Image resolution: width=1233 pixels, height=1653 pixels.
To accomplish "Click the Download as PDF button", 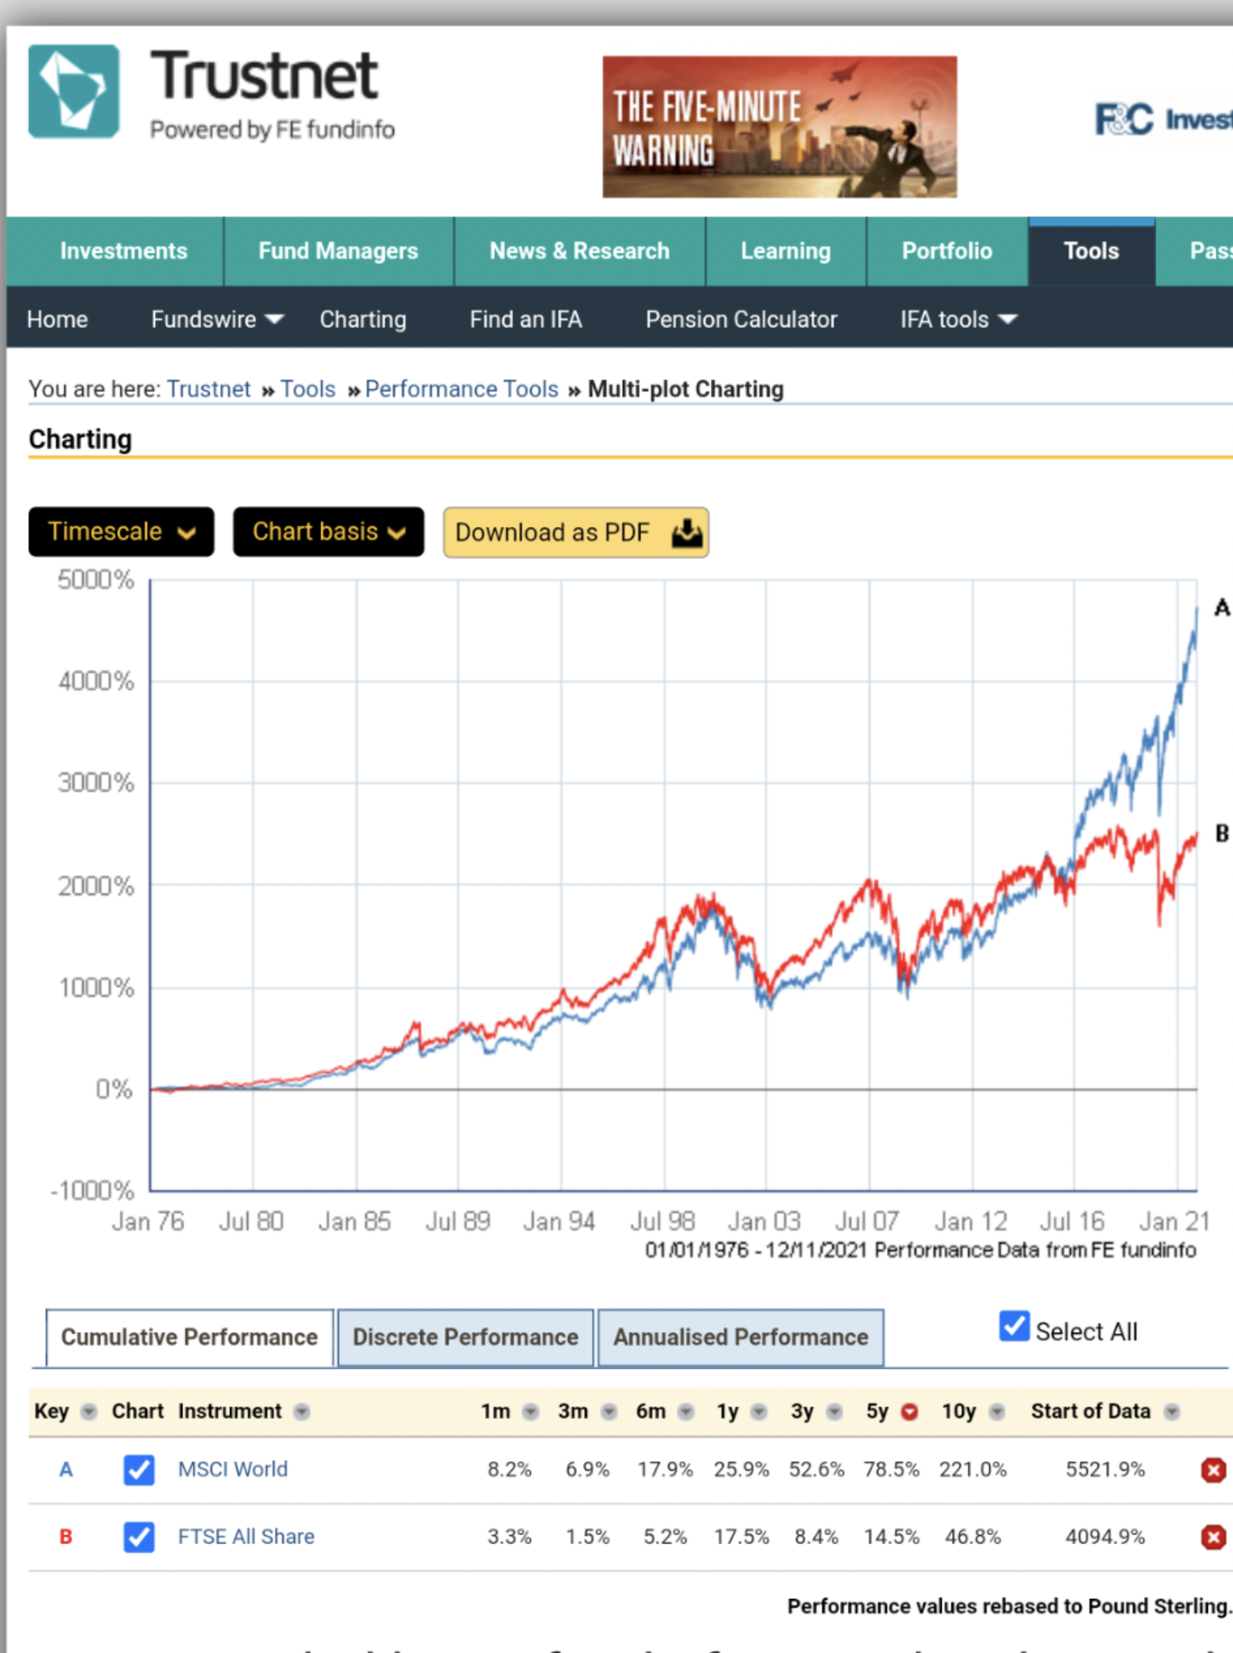I will (576, 533).
